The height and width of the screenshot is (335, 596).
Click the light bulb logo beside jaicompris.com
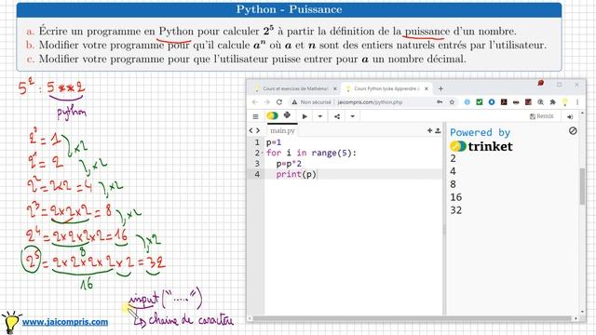(10, 322)
